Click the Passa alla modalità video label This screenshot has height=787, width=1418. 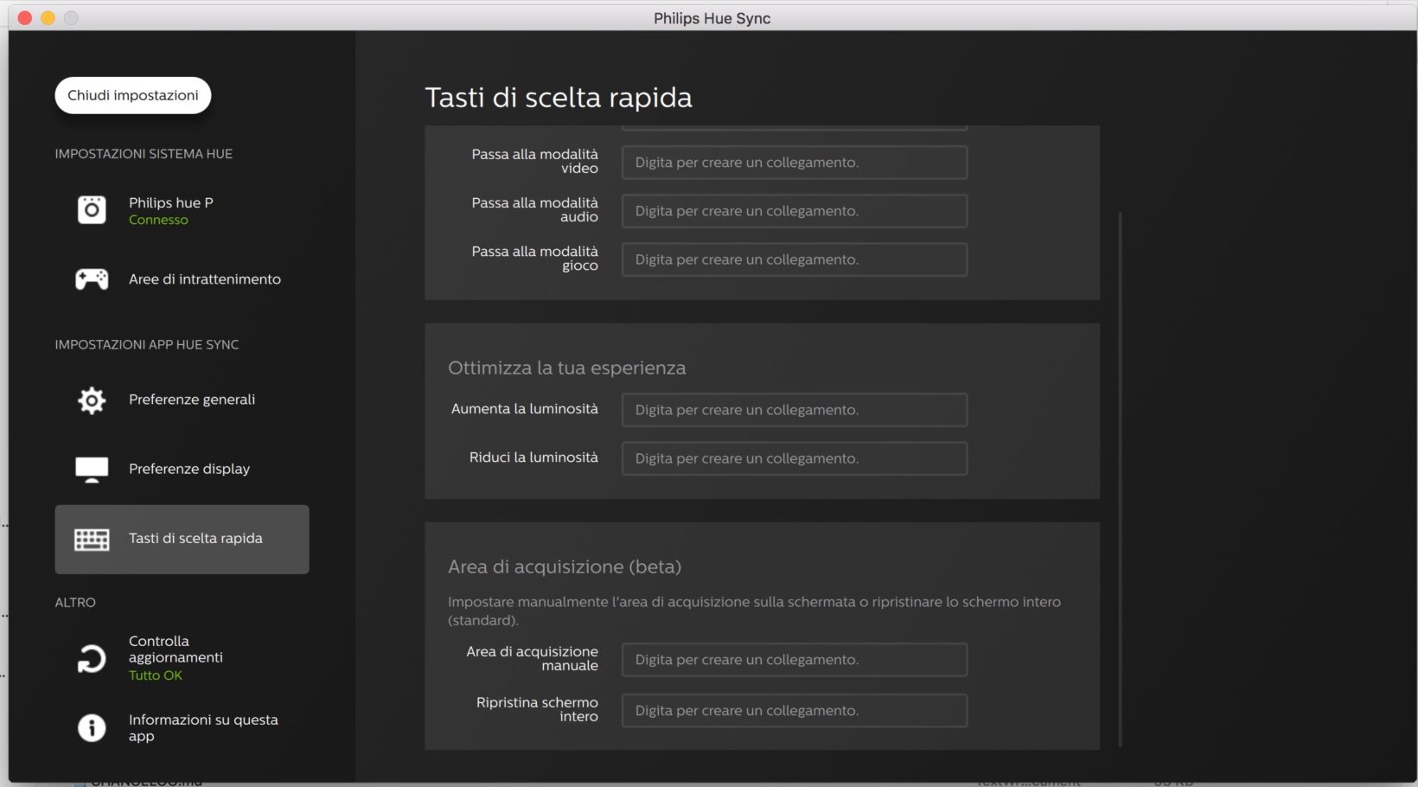tap(535, 161)
